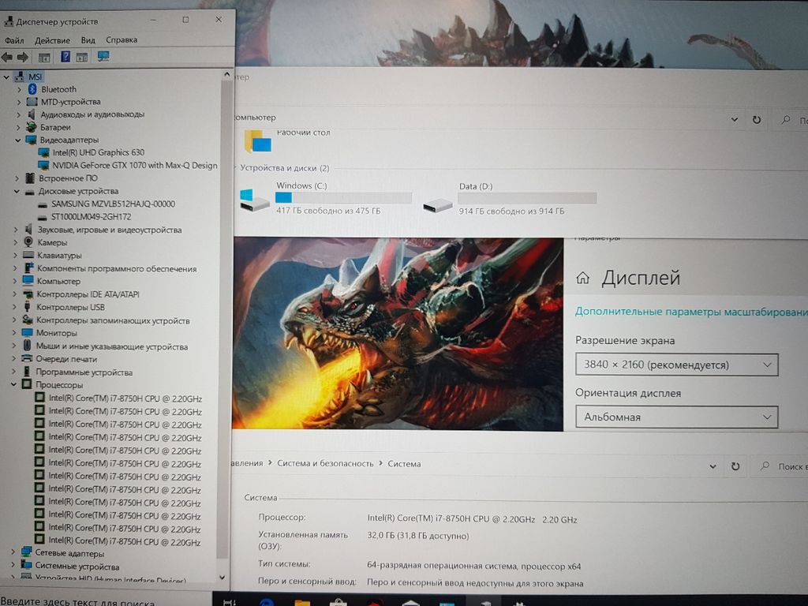The width and height of the screenshot is (808, 606).
Task: Select the Bluetooth device category
Action: pyautogui.click(x=58, y=89)
